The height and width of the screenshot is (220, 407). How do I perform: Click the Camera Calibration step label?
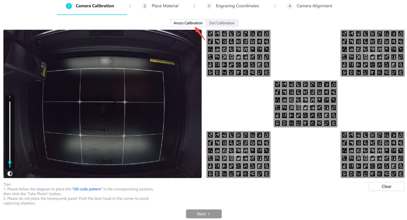pos(95,6)
